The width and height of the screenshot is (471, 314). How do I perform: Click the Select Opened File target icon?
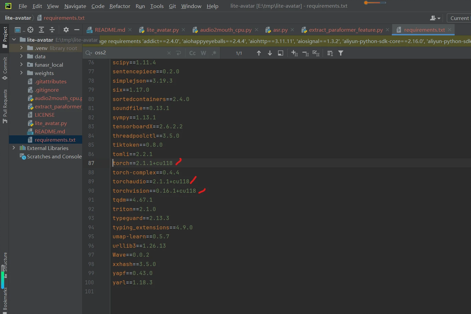click(x=30, y=30)
